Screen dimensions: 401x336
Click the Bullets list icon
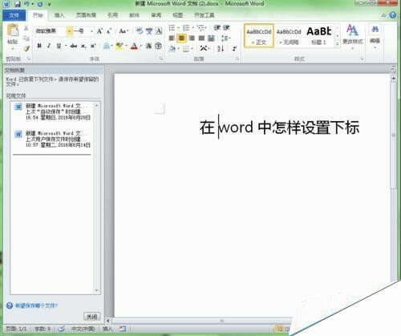[172, 27]
